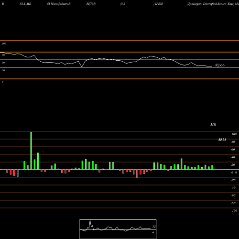Screen dimensions: 239x239
Task: Click RSI axis label 50
Action: 3,63
